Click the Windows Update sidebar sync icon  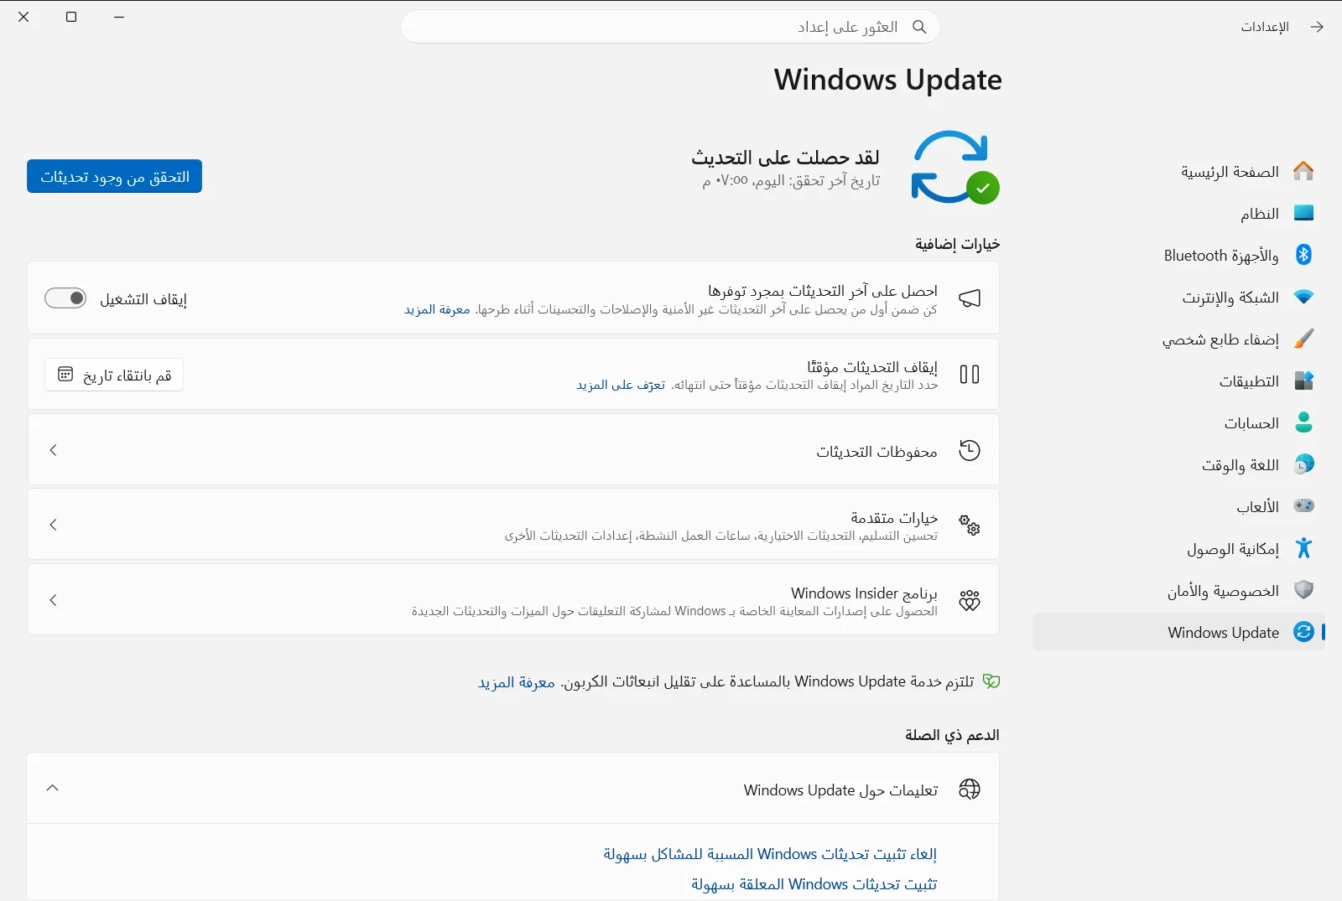point(1303,632)
